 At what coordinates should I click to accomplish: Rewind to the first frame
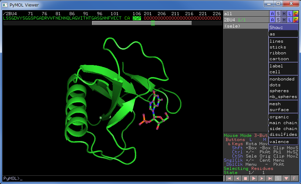(x=229, y=178)
